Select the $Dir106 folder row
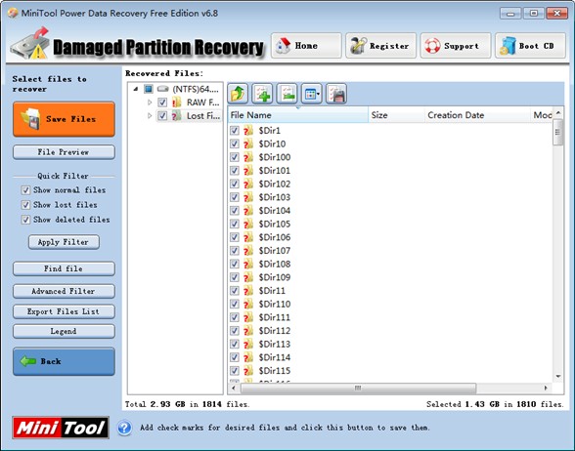Viewport: 575px width, 451px height. coord(390,237)
